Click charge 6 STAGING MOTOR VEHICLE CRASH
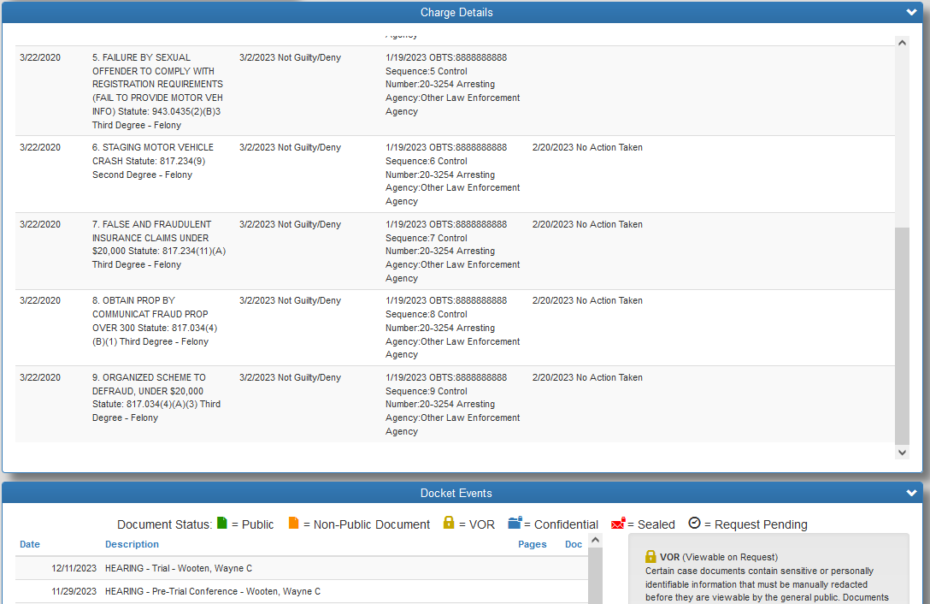Image resolution: width=930 pixels, height=604 pixels. pos(153,161)
